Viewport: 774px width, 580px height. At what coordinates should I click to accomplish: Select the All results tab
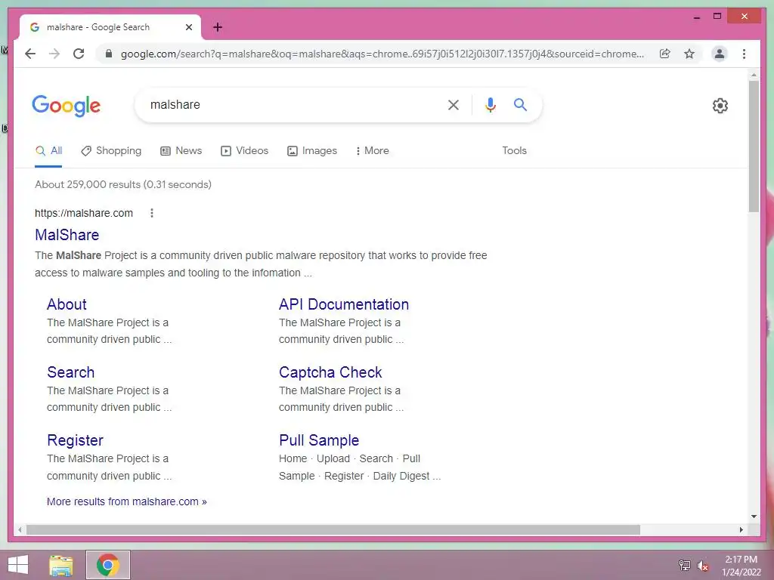click(x=48, y=150)
